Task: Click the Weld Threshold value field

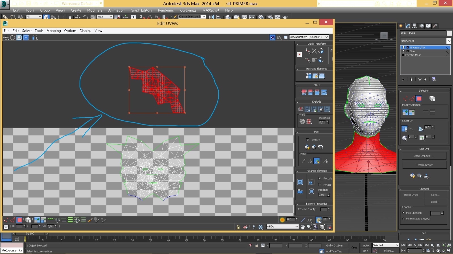Action: tap(322, 122)
